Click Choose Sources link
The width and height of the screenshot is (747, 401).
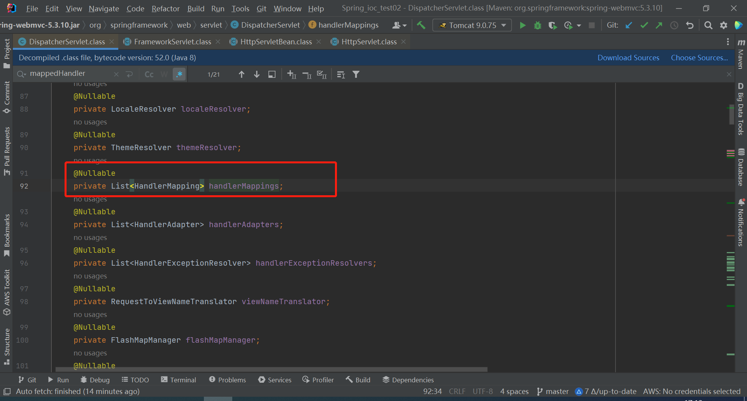click(x=699, y=58)
